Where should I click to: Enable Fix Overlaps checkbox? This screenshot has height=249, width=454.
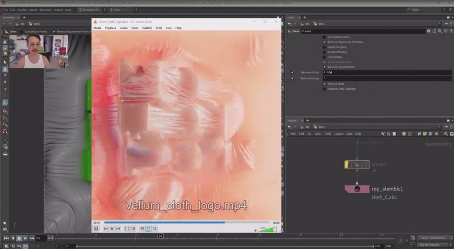click(324, 57)
